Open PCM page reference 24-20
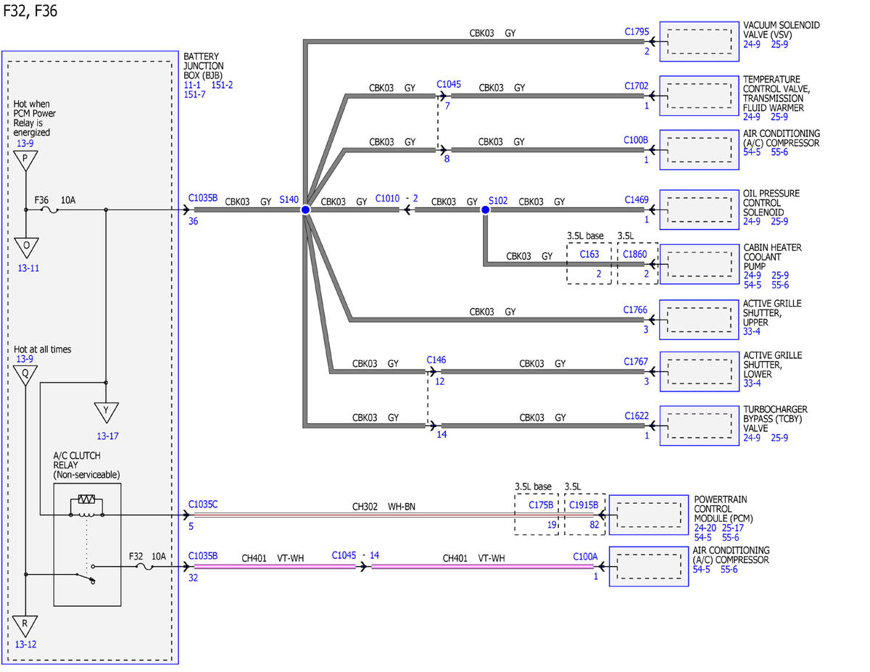This screenshot has width=870, height=672. 706,528
